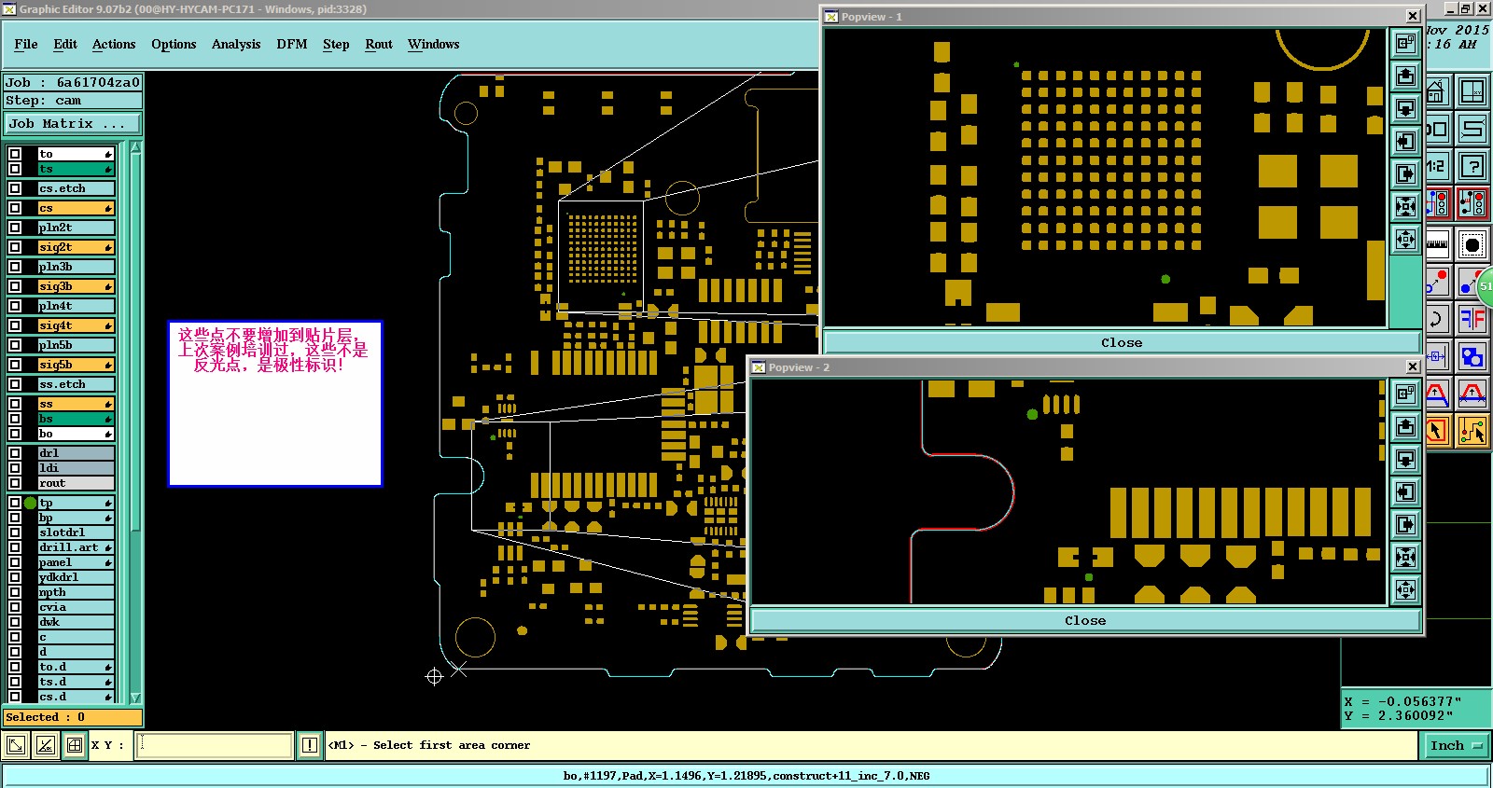The width and height of the screenshot is (1493, 788).
Task: Toggle checkbox for the 'ss' layer
Action: 15,404
